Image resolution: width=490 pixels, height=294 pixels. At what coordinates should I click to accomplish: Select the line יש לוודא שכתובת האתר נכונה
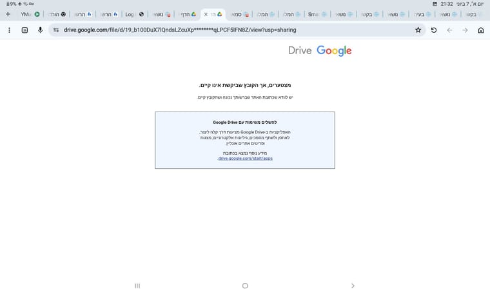click(x=245, y=97)
